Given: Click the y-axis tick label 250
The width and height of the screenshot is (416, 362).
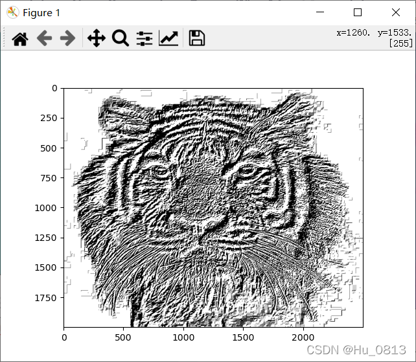Looking at the screenshot, I should tap(49, 118).
